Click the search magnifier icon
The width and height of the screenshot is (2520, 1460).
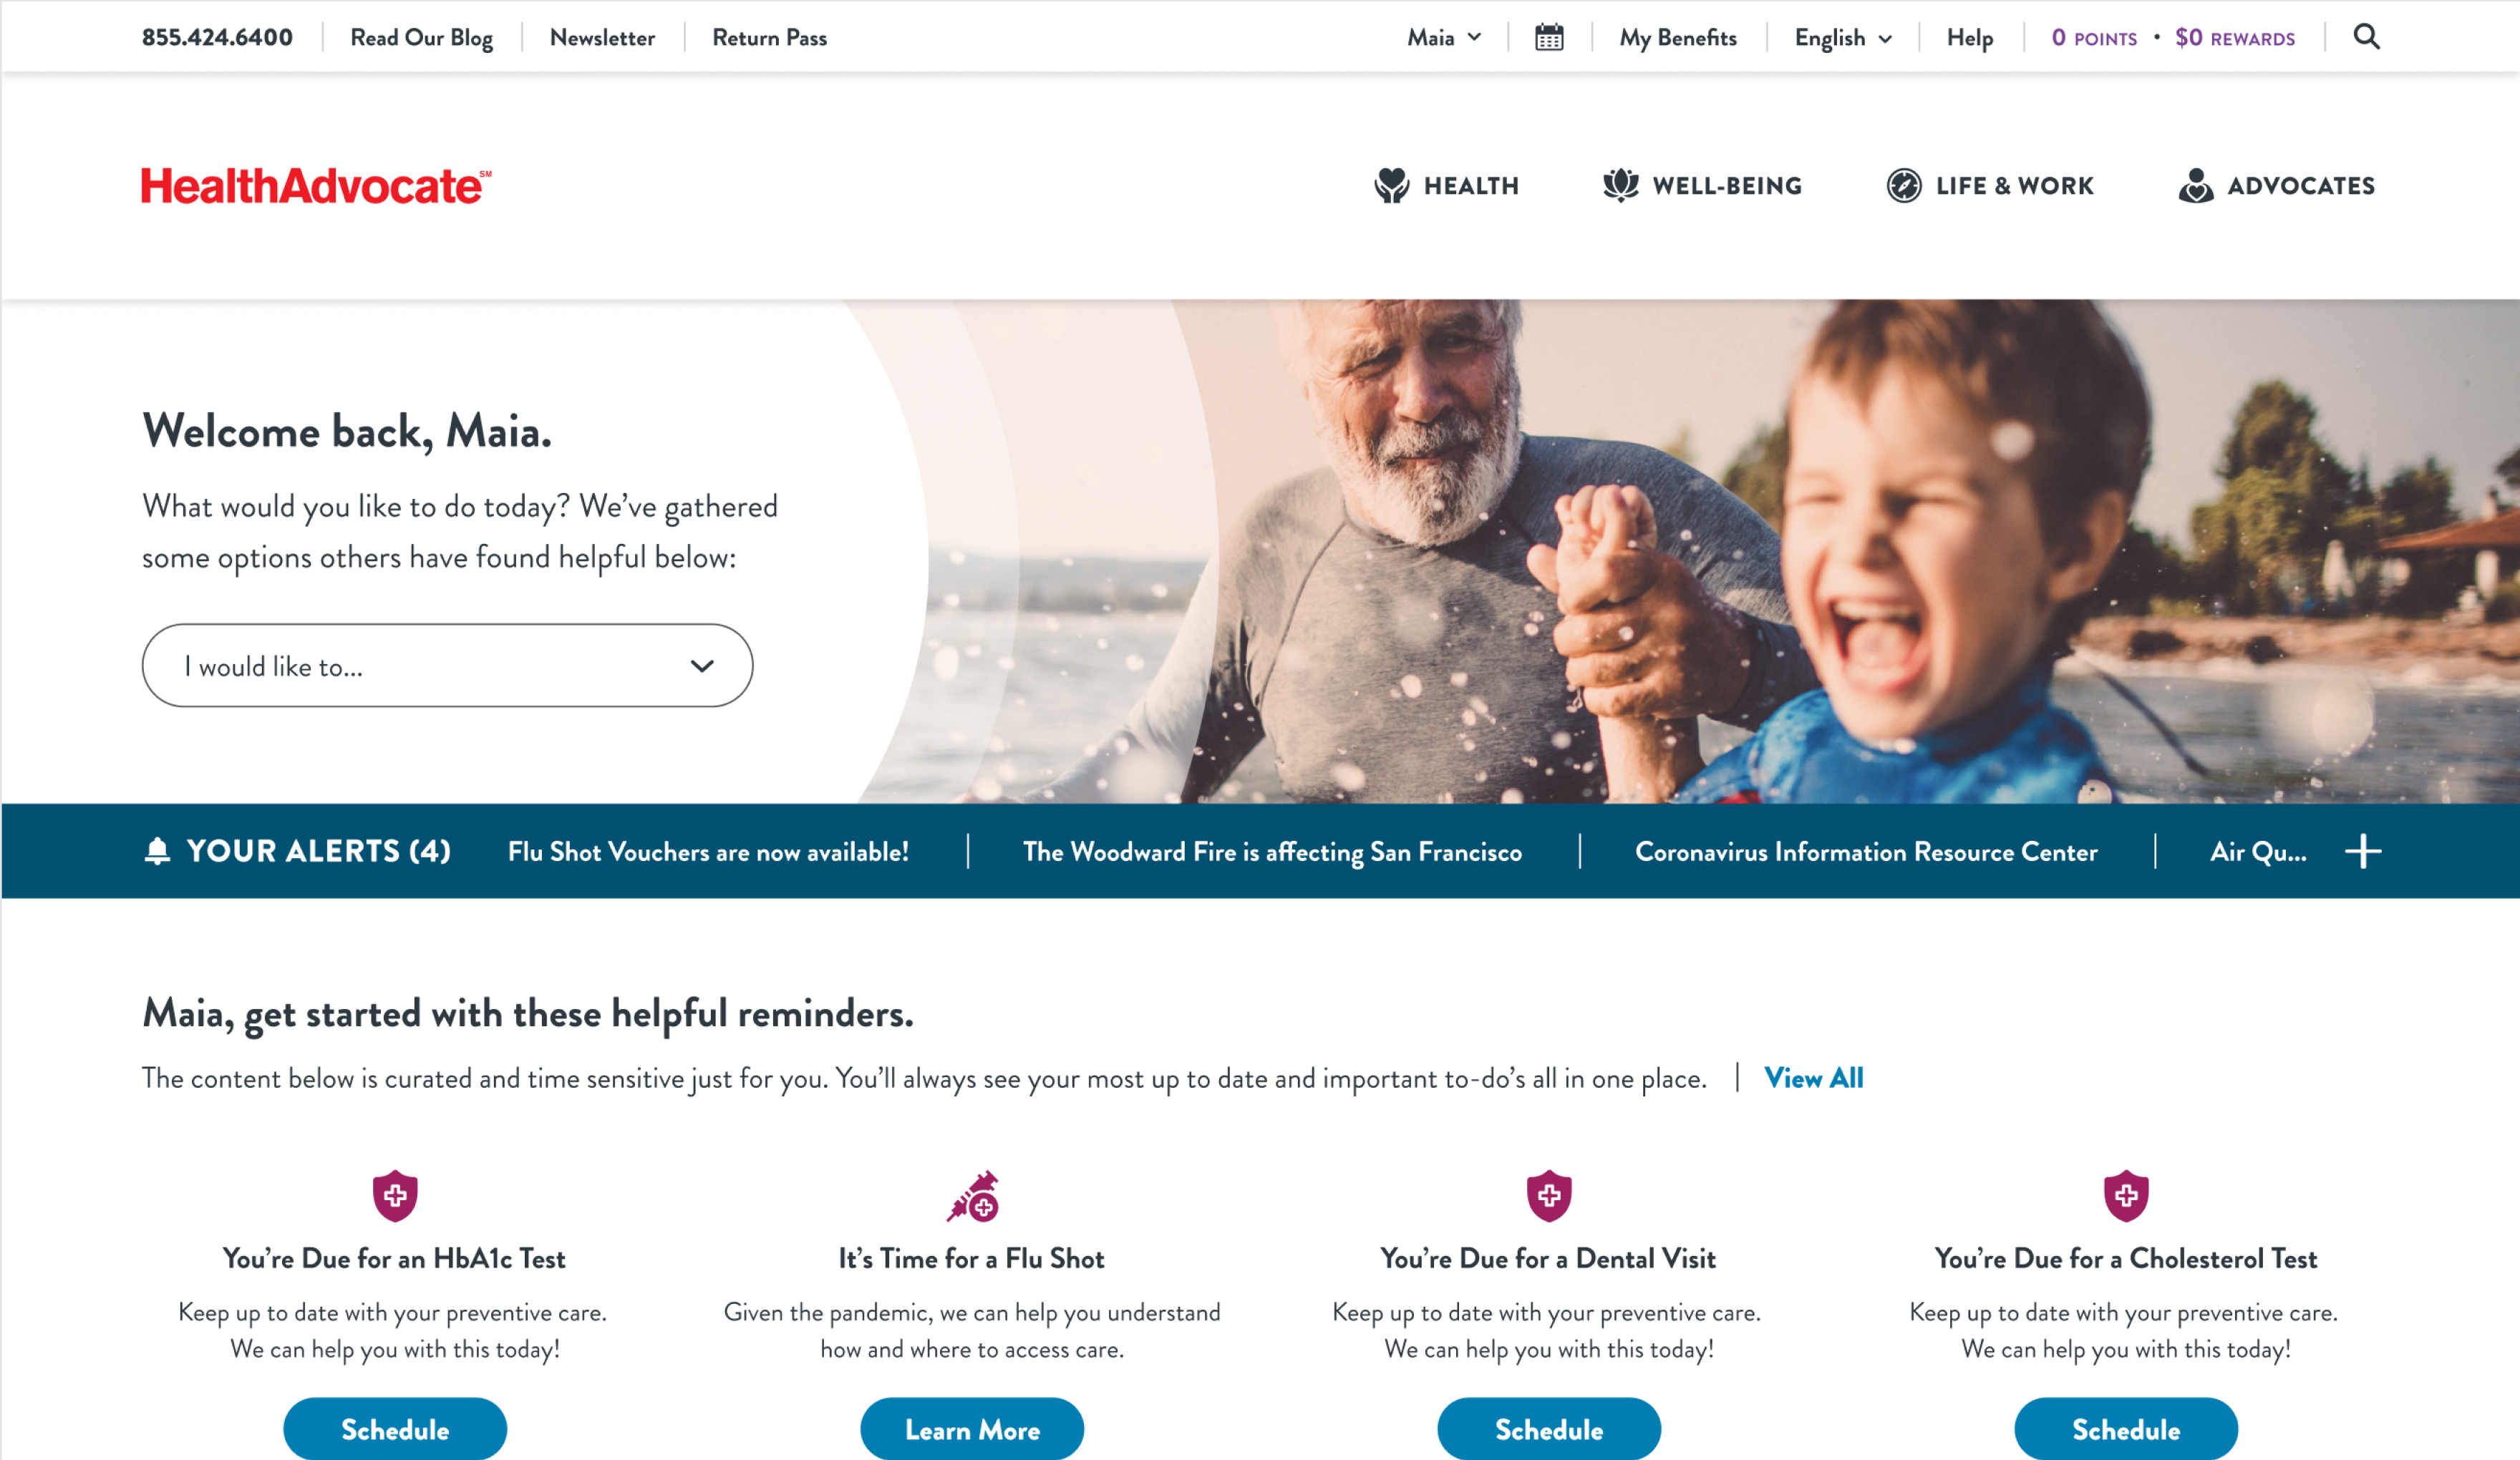[2366, 37]
